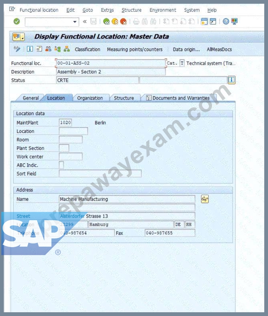Click the Customize Local Layout monitor icon
The image size is (268, 316).
pyautogui.click(x=234, y=21)
